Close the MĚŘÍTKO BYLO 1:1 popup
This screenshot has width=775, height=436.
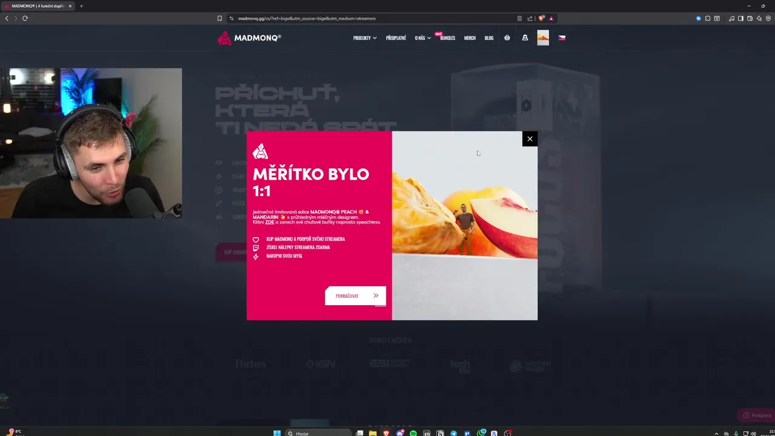[530, 139]
